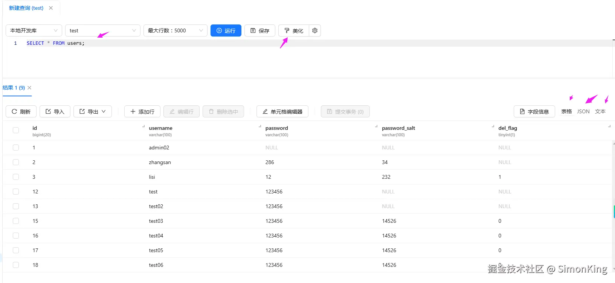Open the 导入 import function
Viewport: 615px width, 283px height.
55,111
